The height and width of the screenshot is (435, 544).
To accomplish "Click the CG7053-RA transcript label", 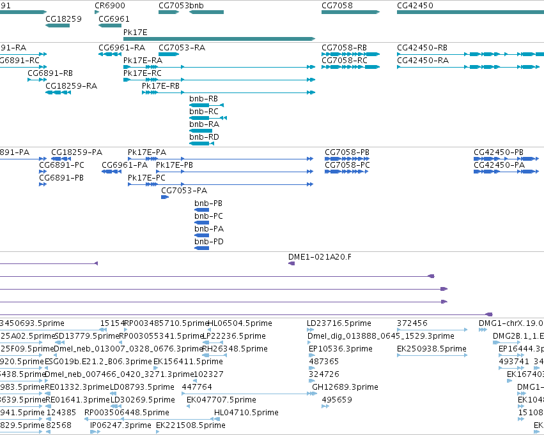I will [182, 47].
